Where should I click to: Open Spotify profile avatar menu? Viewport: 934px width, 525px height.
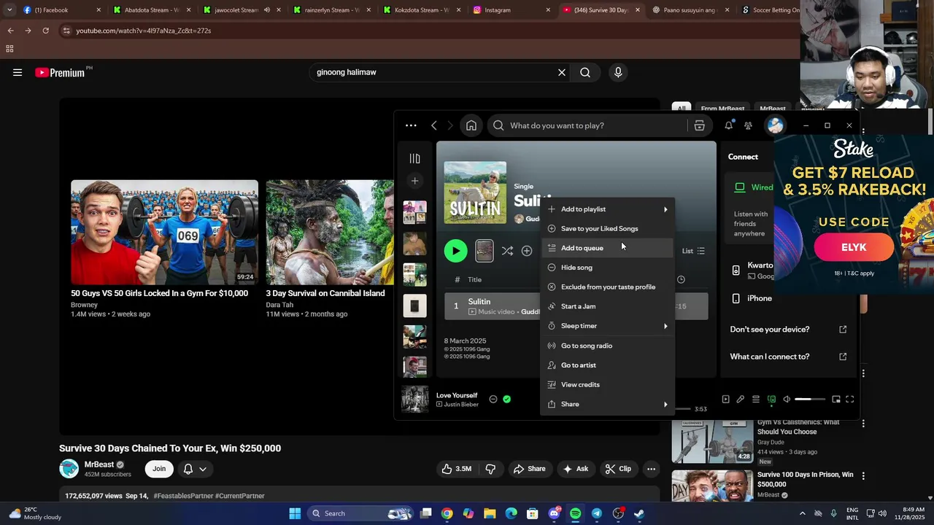[775, 125]
